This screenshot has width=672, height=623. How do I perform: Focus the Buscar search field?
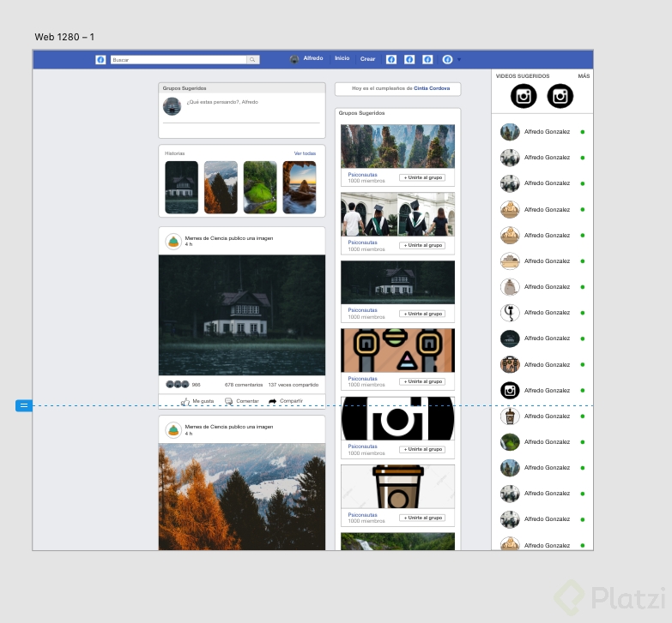pyautogui.click(x=179, y=59)
